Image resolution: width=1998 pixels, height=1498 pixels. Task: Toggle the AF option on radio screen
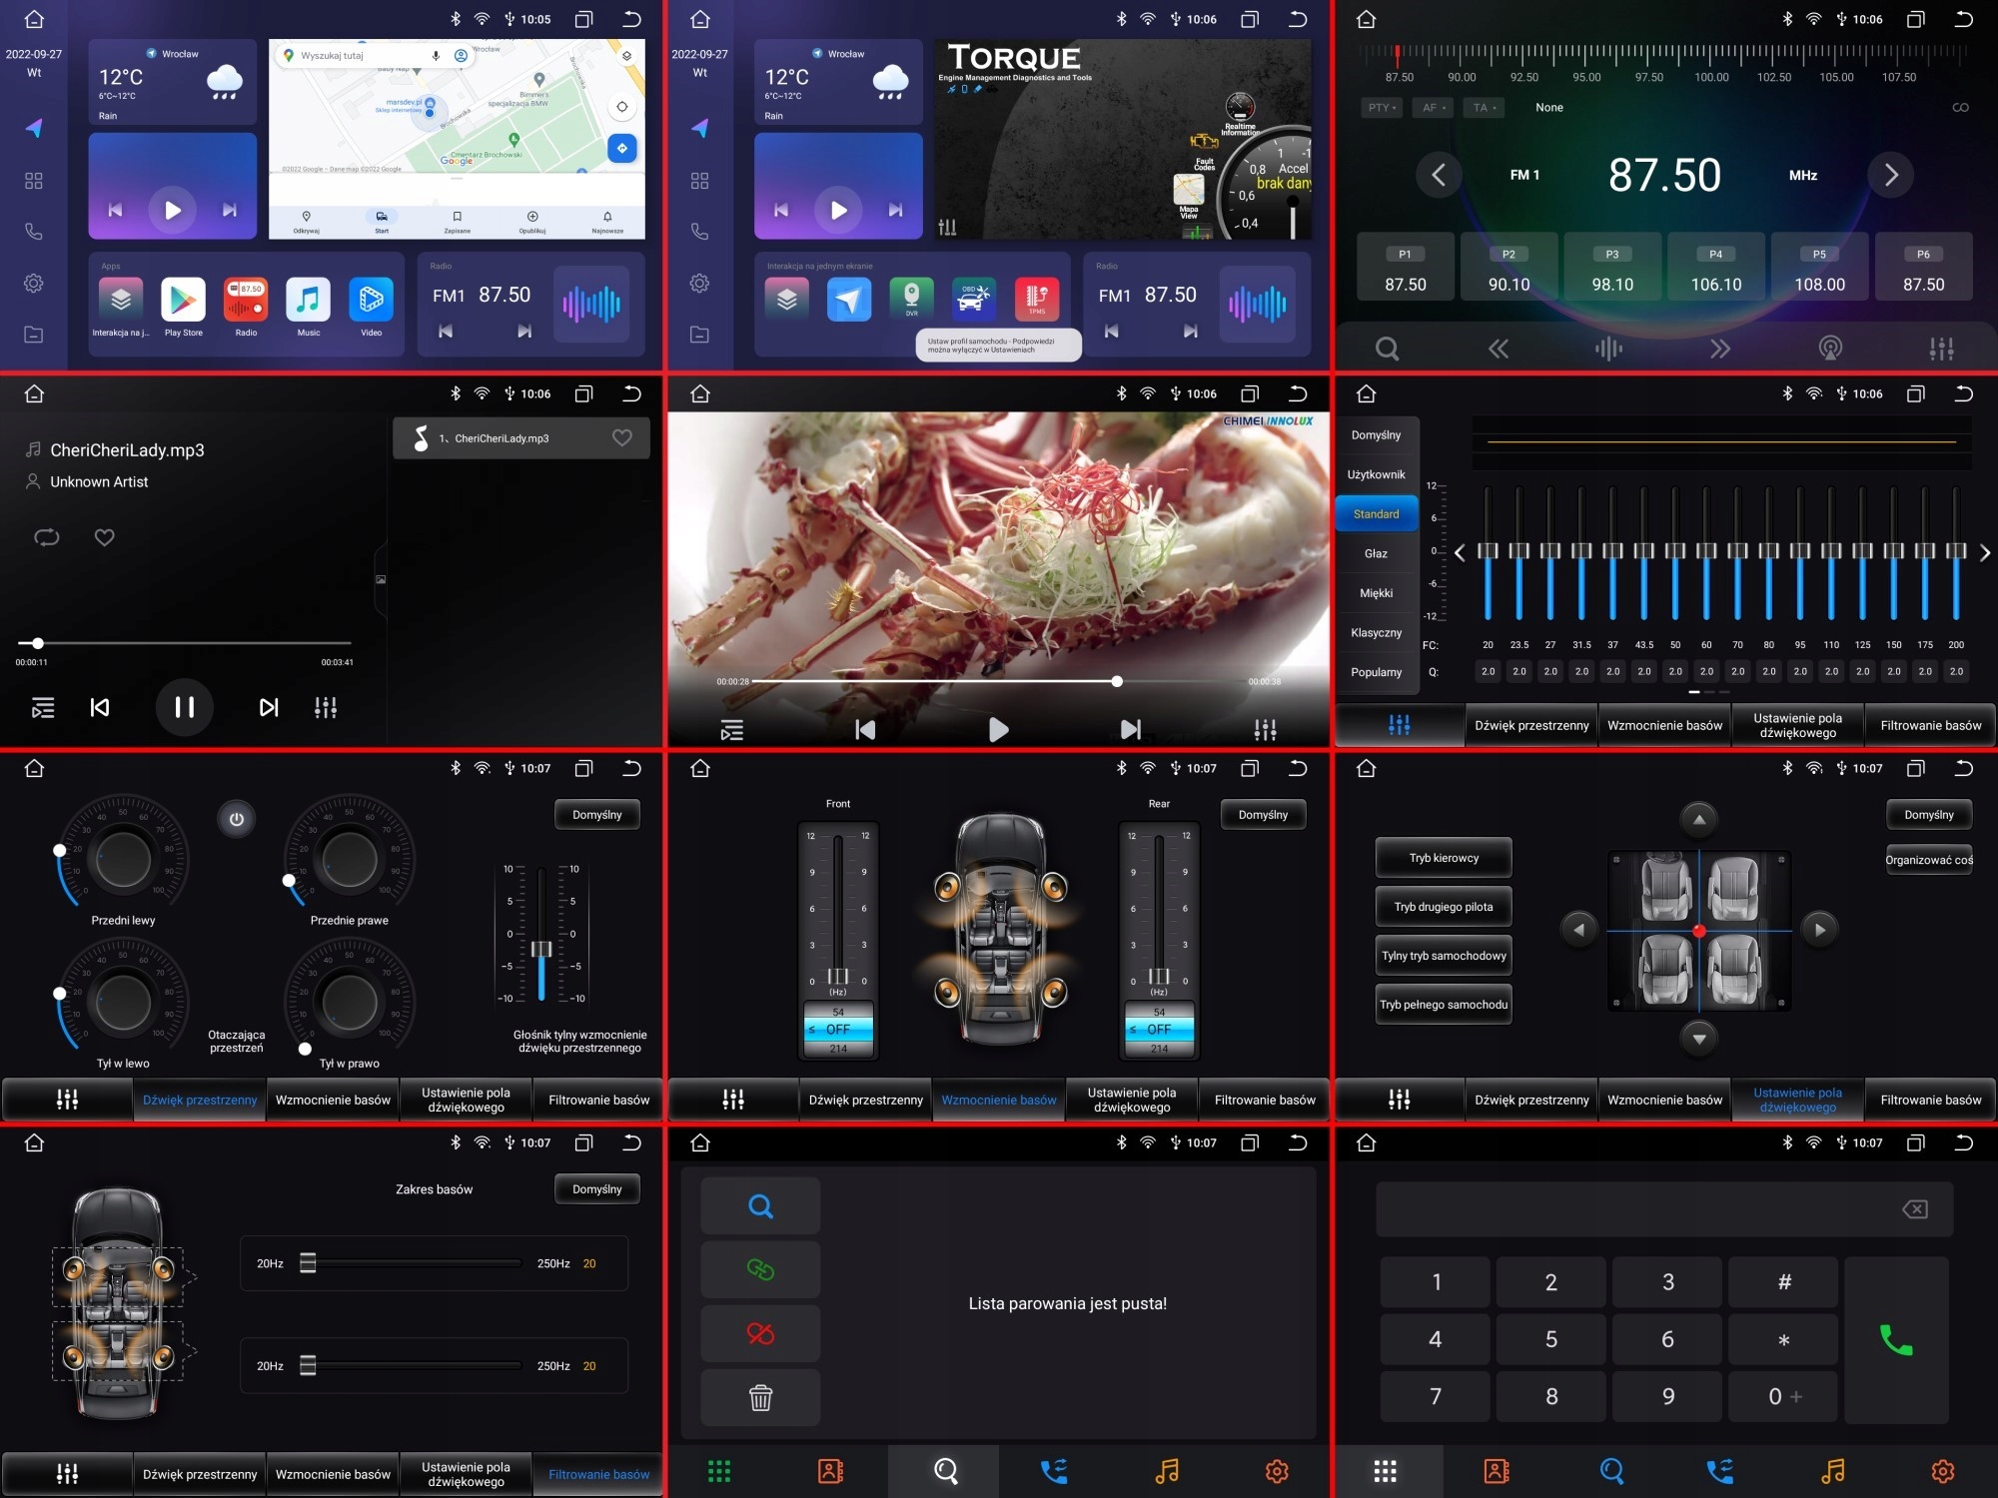coord(1433,108)
